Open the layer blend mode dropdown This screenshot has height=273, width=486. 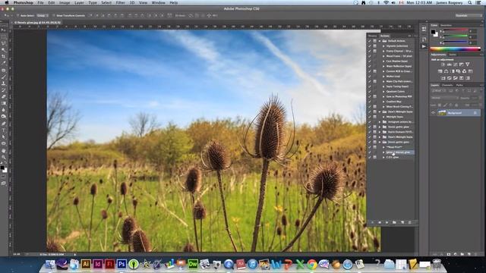point(444,98)
